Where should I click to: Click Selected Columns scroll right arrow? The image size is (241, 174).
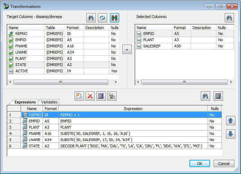231,82
